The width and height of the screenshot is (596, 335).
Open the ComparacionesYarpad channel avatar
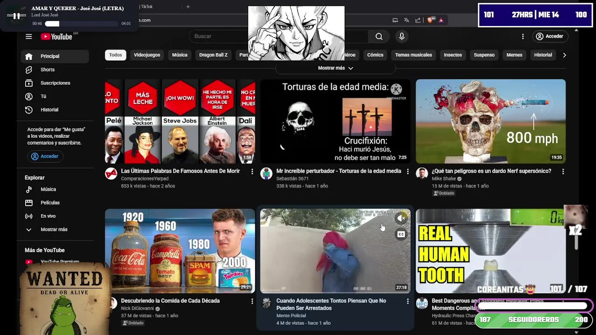(111, 174)
